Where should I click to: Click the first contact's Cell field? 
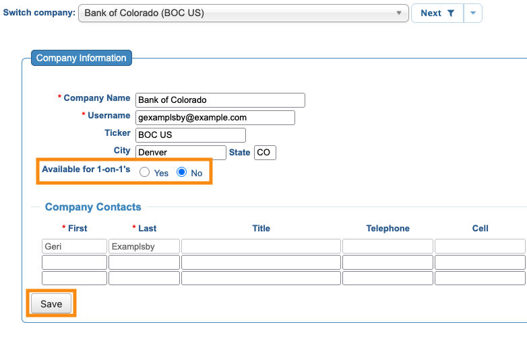coord(480,246)
